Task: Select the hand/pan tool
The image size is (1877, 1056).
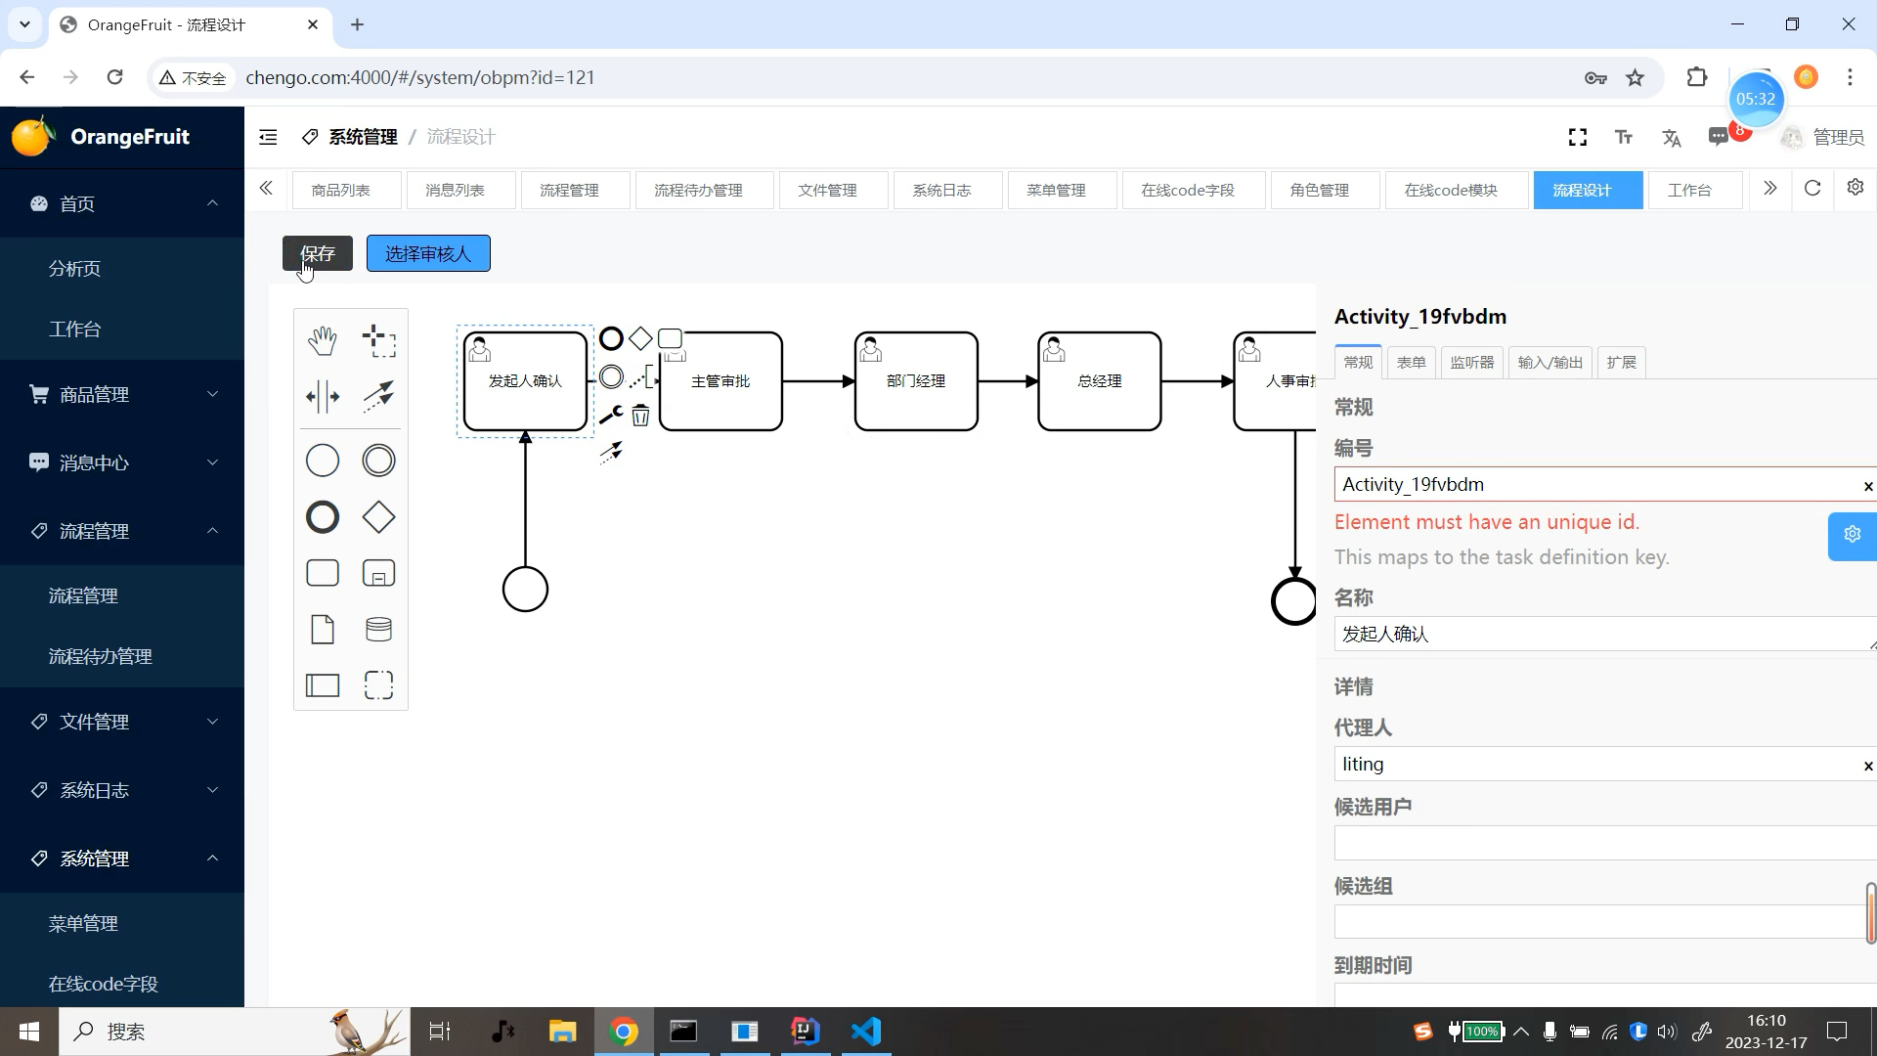Action: click(323, 340)
